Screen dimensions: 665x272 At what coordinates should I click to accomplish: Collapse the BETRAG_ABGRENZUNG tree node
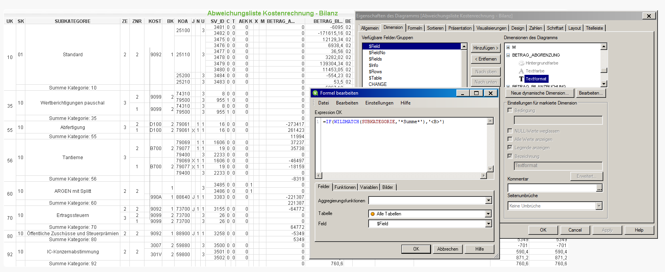click(x=508, y=55)
